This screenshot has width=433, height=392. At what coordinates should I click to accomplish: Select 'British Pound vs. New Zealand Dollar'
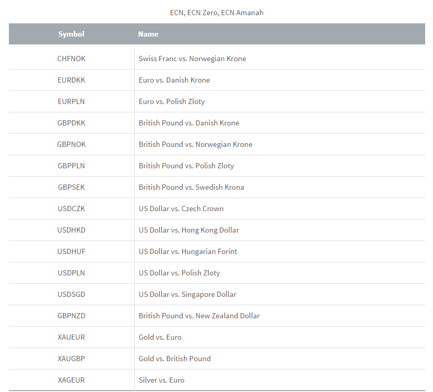tap(199, 316)
